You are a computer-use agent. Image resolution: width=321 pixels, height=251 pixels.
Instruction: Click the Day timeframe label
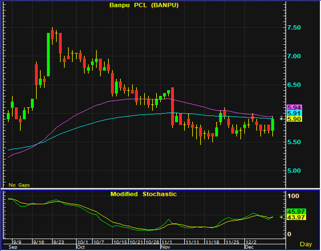(x=306, y=244)
